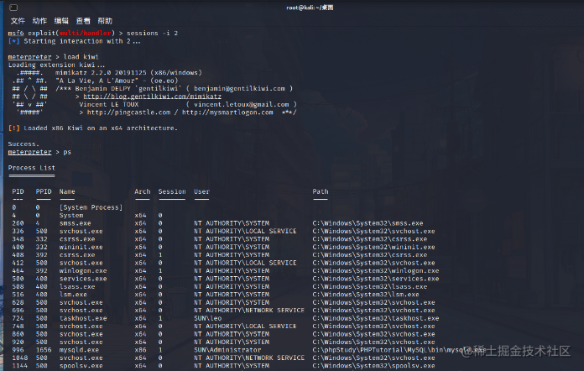Viewport: 584px width, 371px height.
Task: Open the 查看 menu
Action: coord(83,21)
